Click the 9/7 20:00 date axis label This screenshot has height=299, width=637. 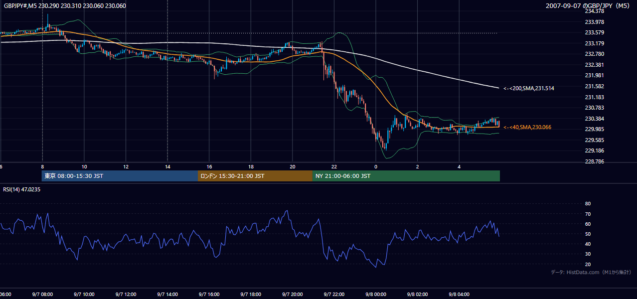[293, 295]
